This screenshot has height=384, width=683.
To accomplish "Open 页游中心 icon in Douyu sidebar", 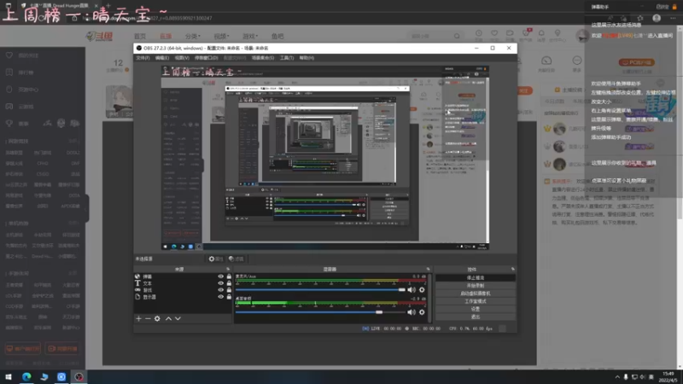I will click(x=9, y=90).
